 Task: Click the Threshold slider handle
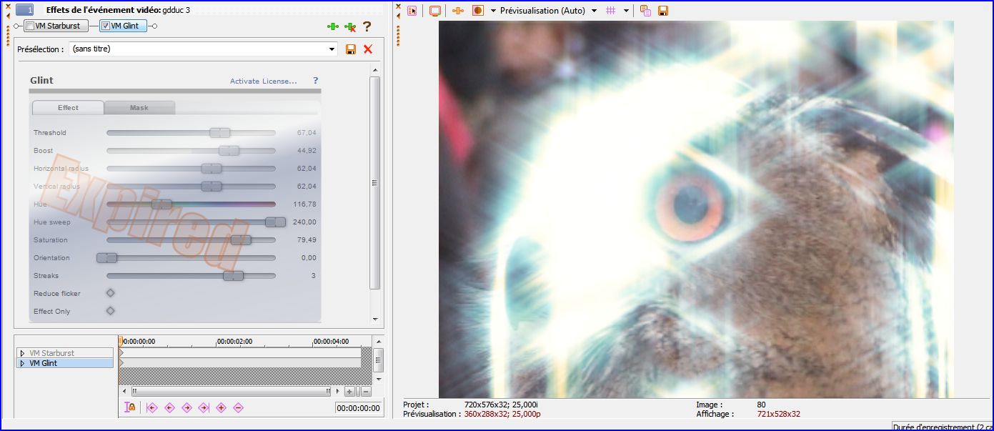point(220,132)
